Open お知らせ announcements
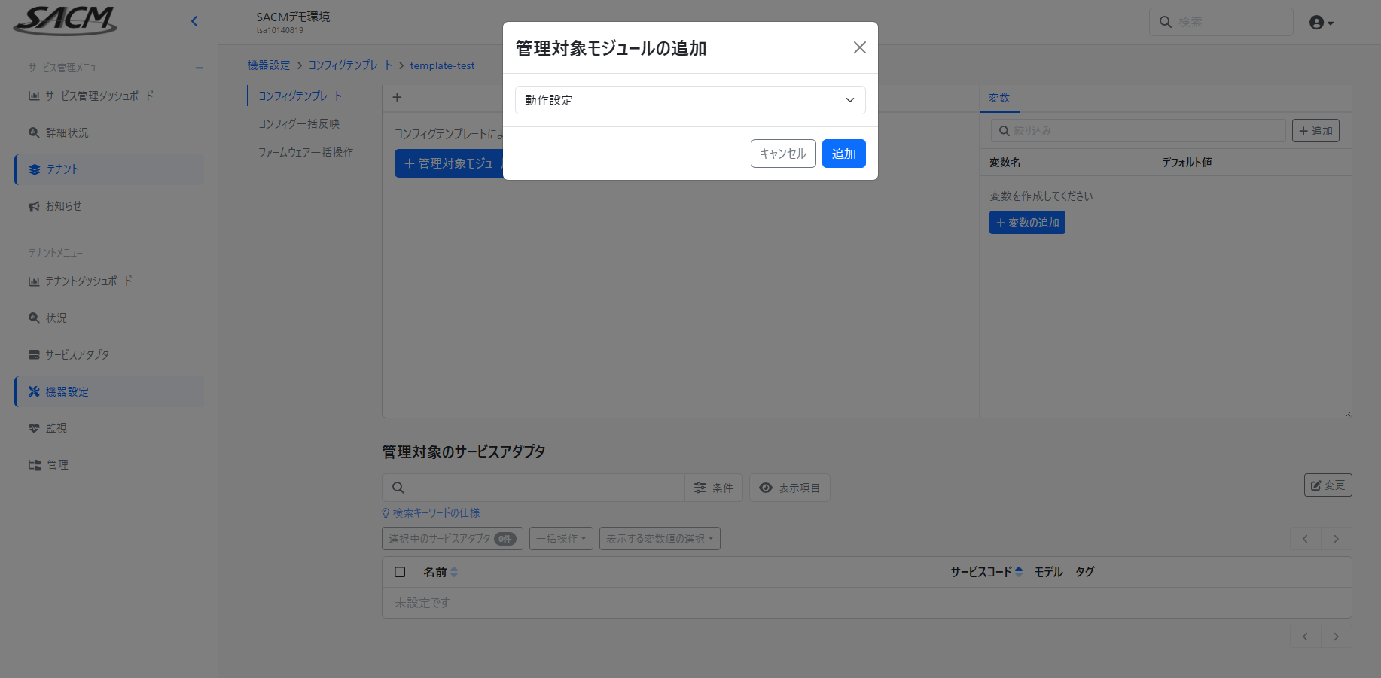 pos(63,206)
